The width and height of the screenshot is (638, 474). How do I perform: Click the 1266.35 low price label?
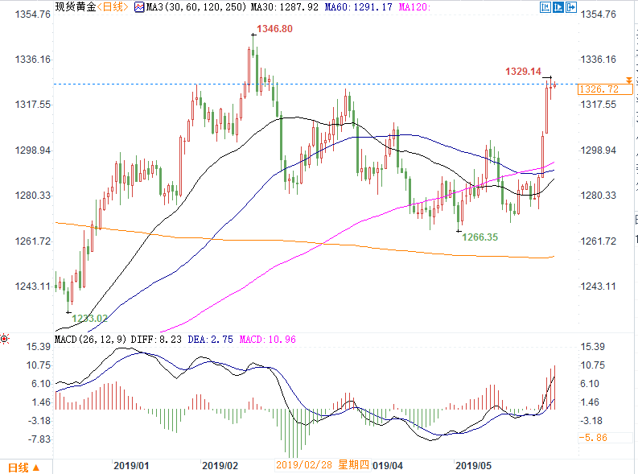tap(480, 237)
